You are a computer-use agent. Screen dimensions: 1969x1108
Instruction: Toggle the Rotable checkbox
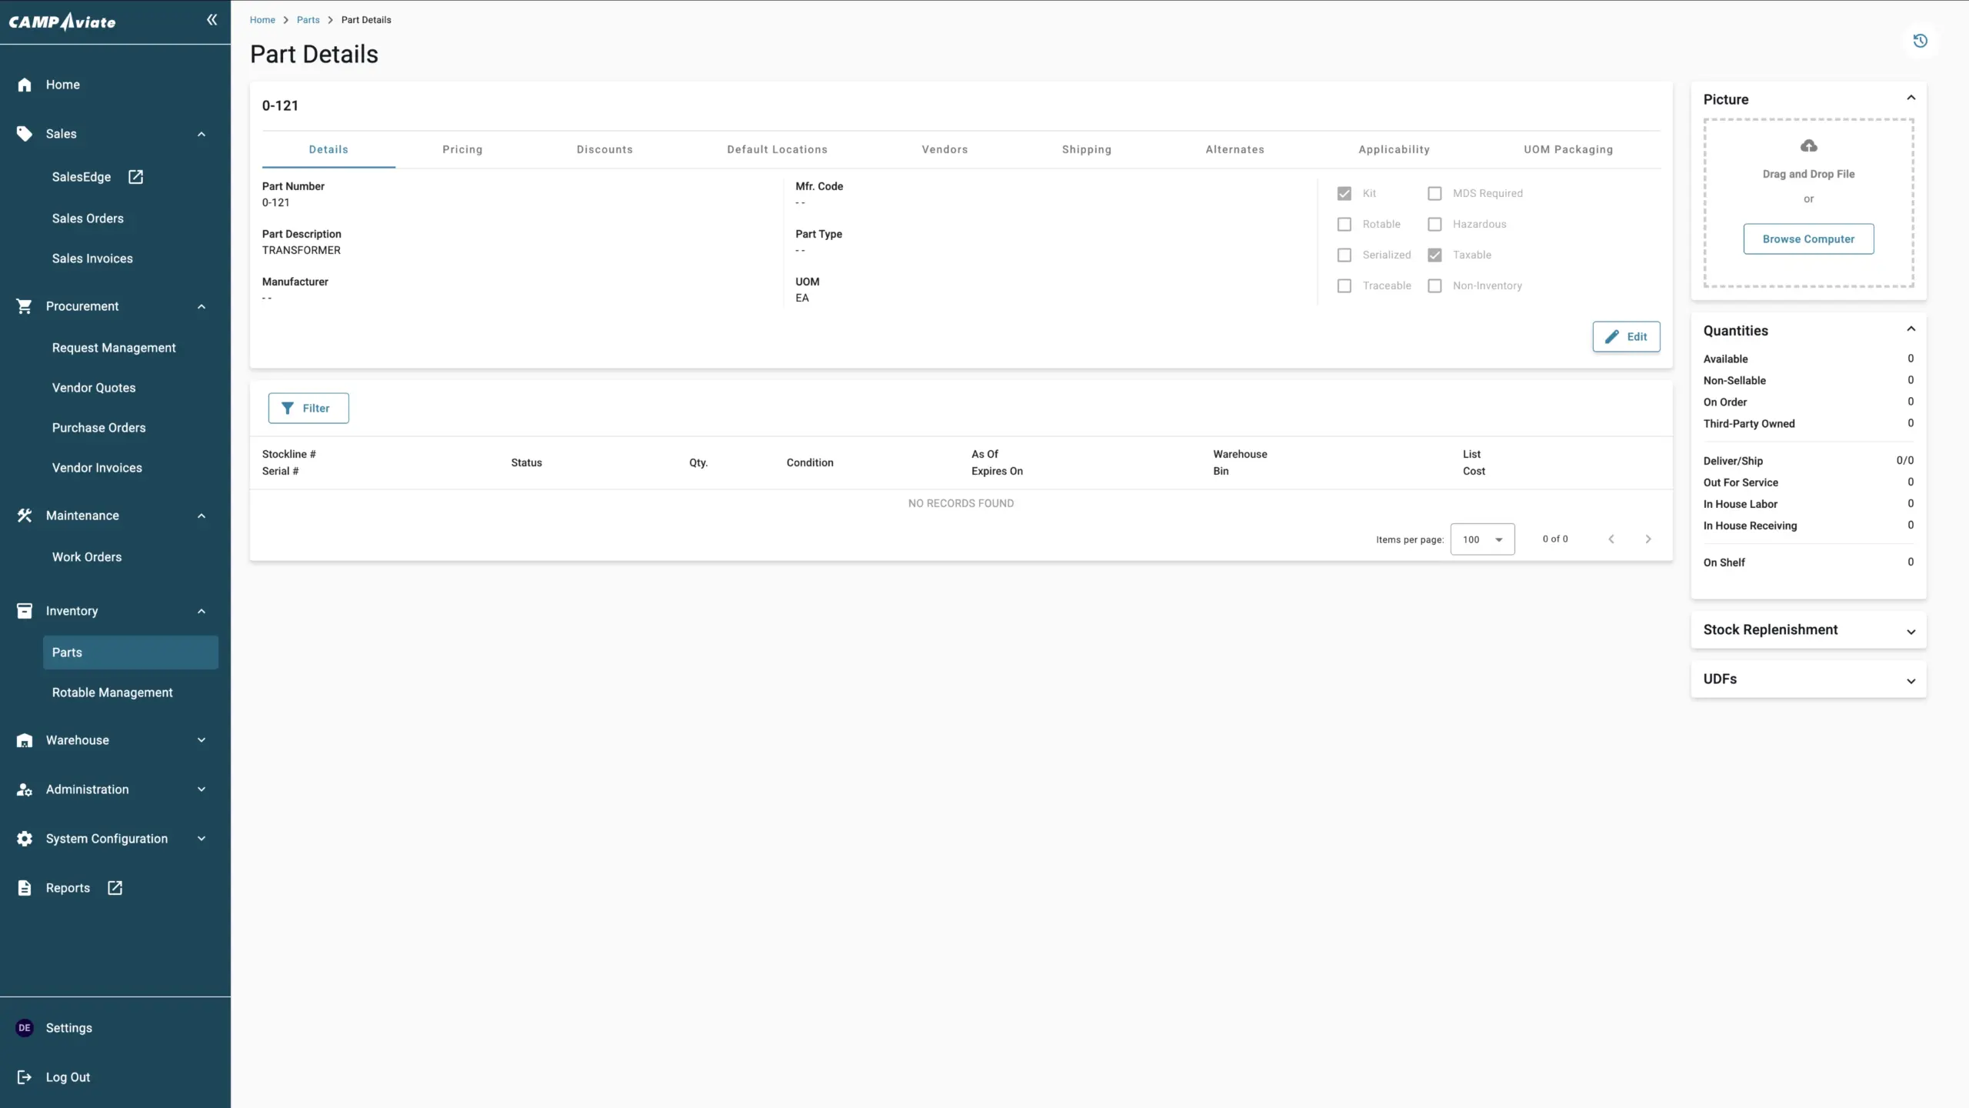1344,225
